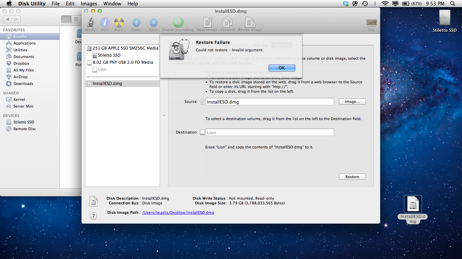Viewport: 462px width, 259px height.
Task: Select Stiletto SSD volume in disk list
Action: [x=122, y=55]
